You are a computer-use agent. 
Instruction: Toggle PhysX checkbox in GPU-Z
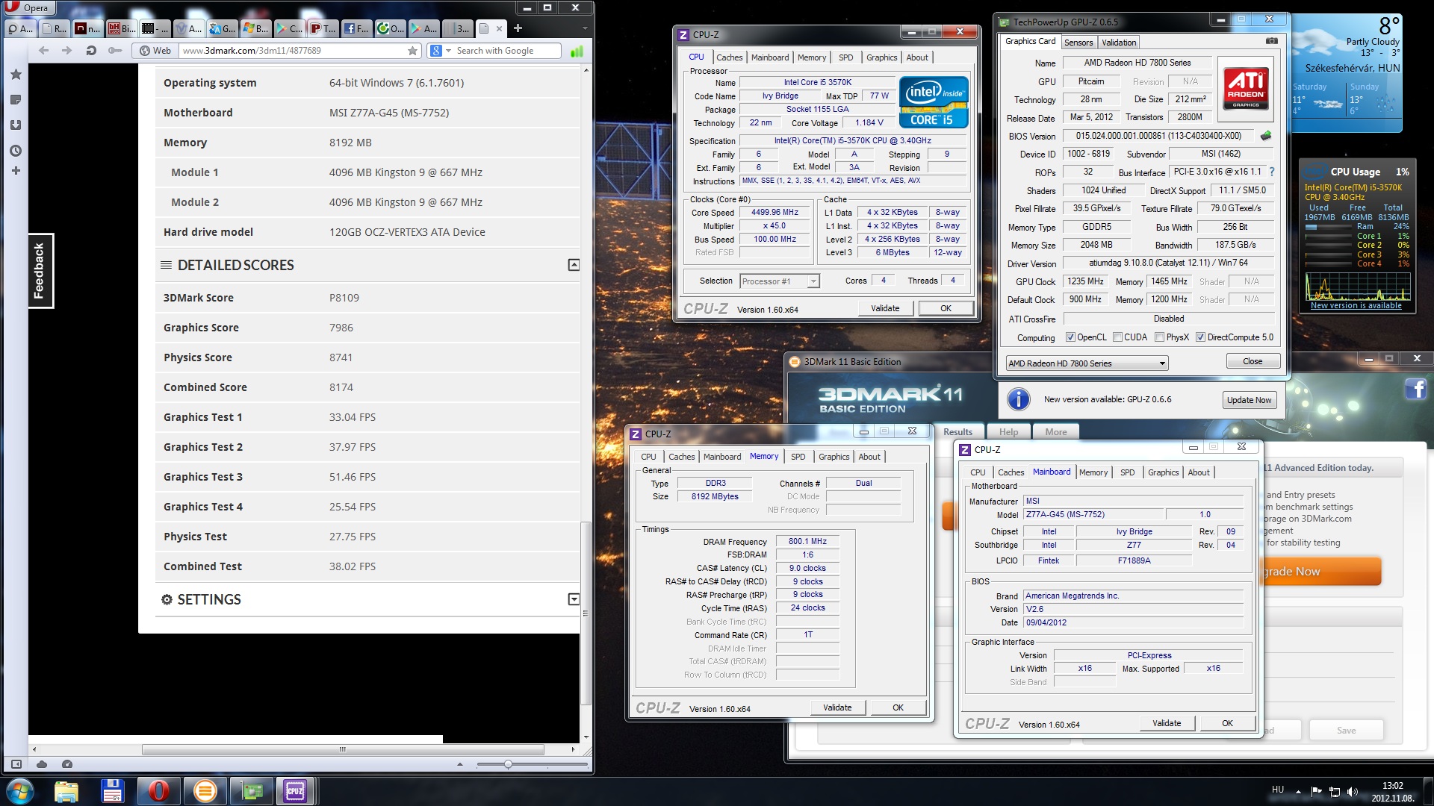pos(1159,337)
